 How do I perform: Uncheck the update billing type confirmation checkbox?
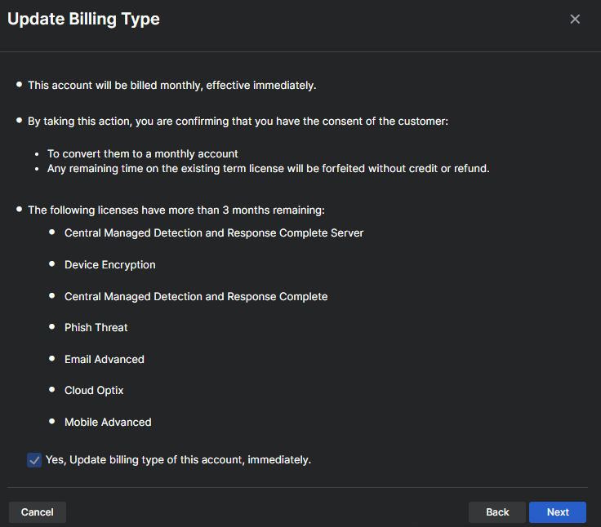[x=34, y=460]
